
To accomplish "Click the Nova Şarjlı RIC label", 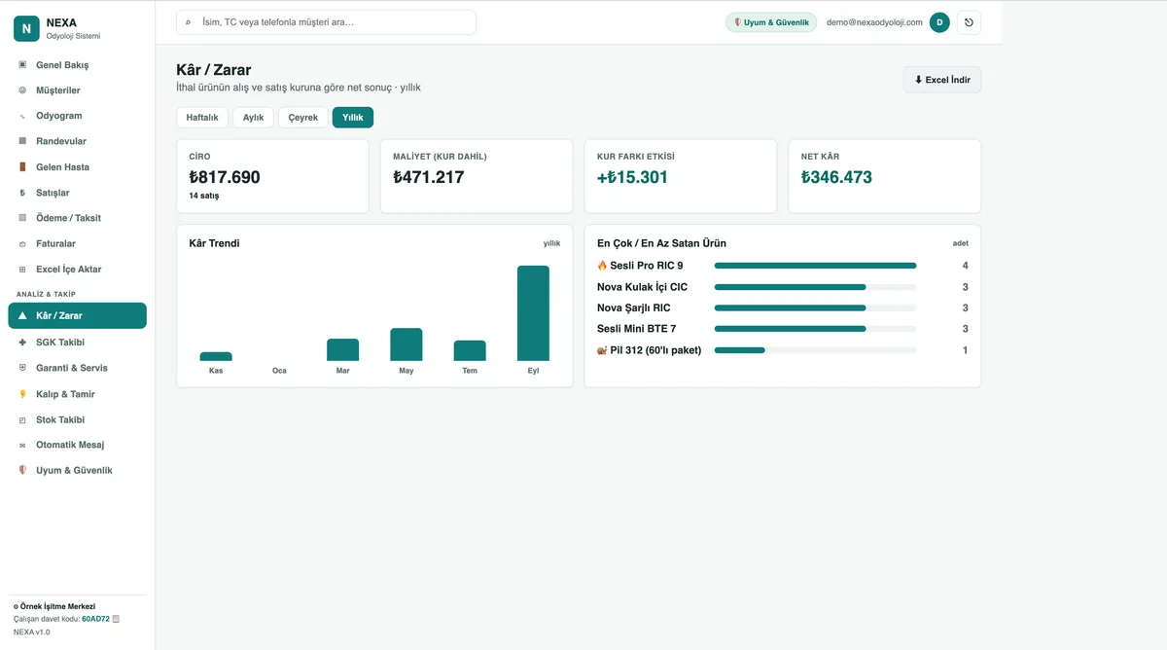I will (x=633, y=307).
